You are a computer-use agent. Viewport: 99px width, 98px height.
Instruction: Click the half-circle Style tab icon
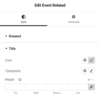(23, 17)
